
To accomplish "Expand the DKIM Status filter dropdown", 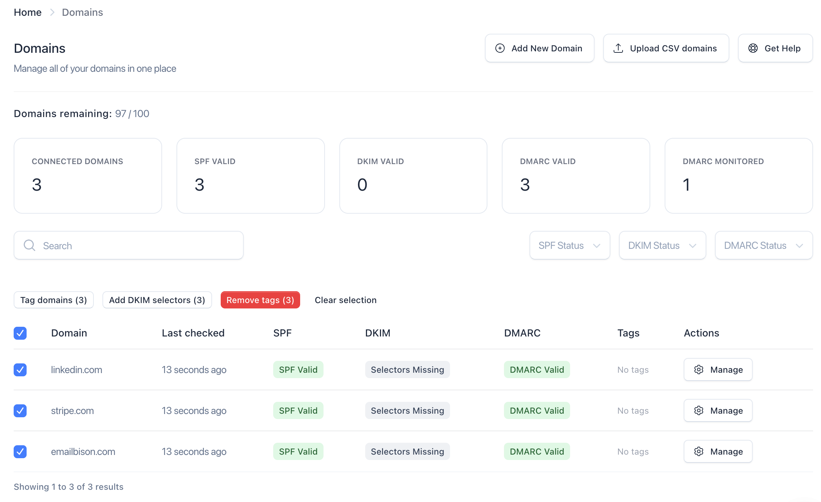I will [662, 246].
